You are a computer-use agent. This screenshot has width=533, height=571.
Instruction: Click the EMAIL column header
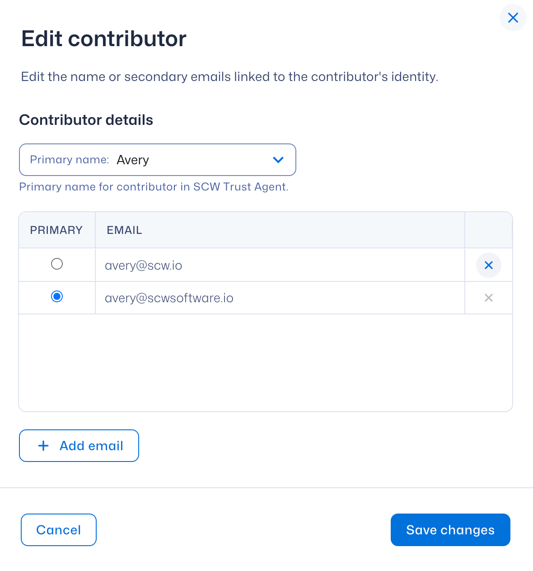[x=125, y=230]
